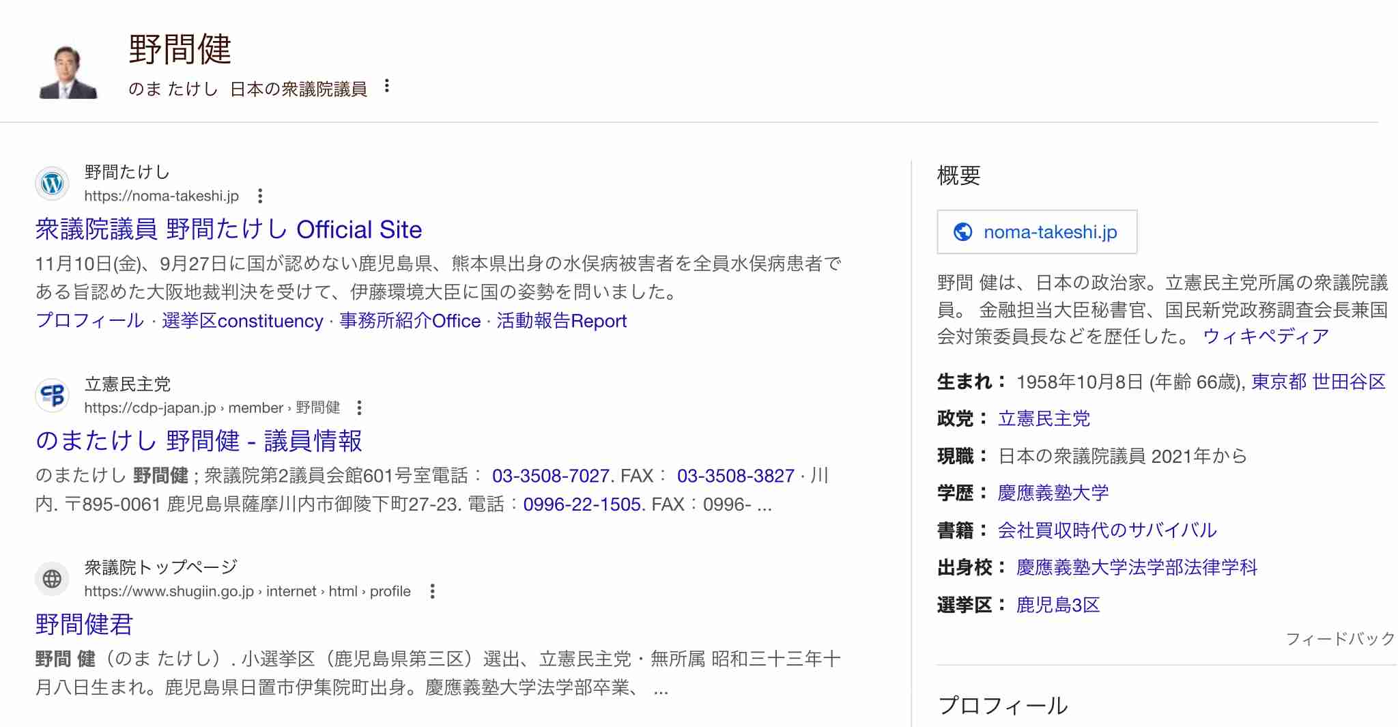The width and height of the screenshot is (1398, 727).
Task: Open the three-dot options for noma-takeshi.jp result
Action: pyautogui.click(x=260, y=197)
